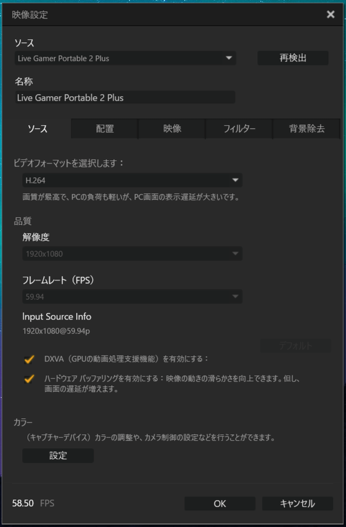Close the 映像設定 dialog with the X

(330, 14)
